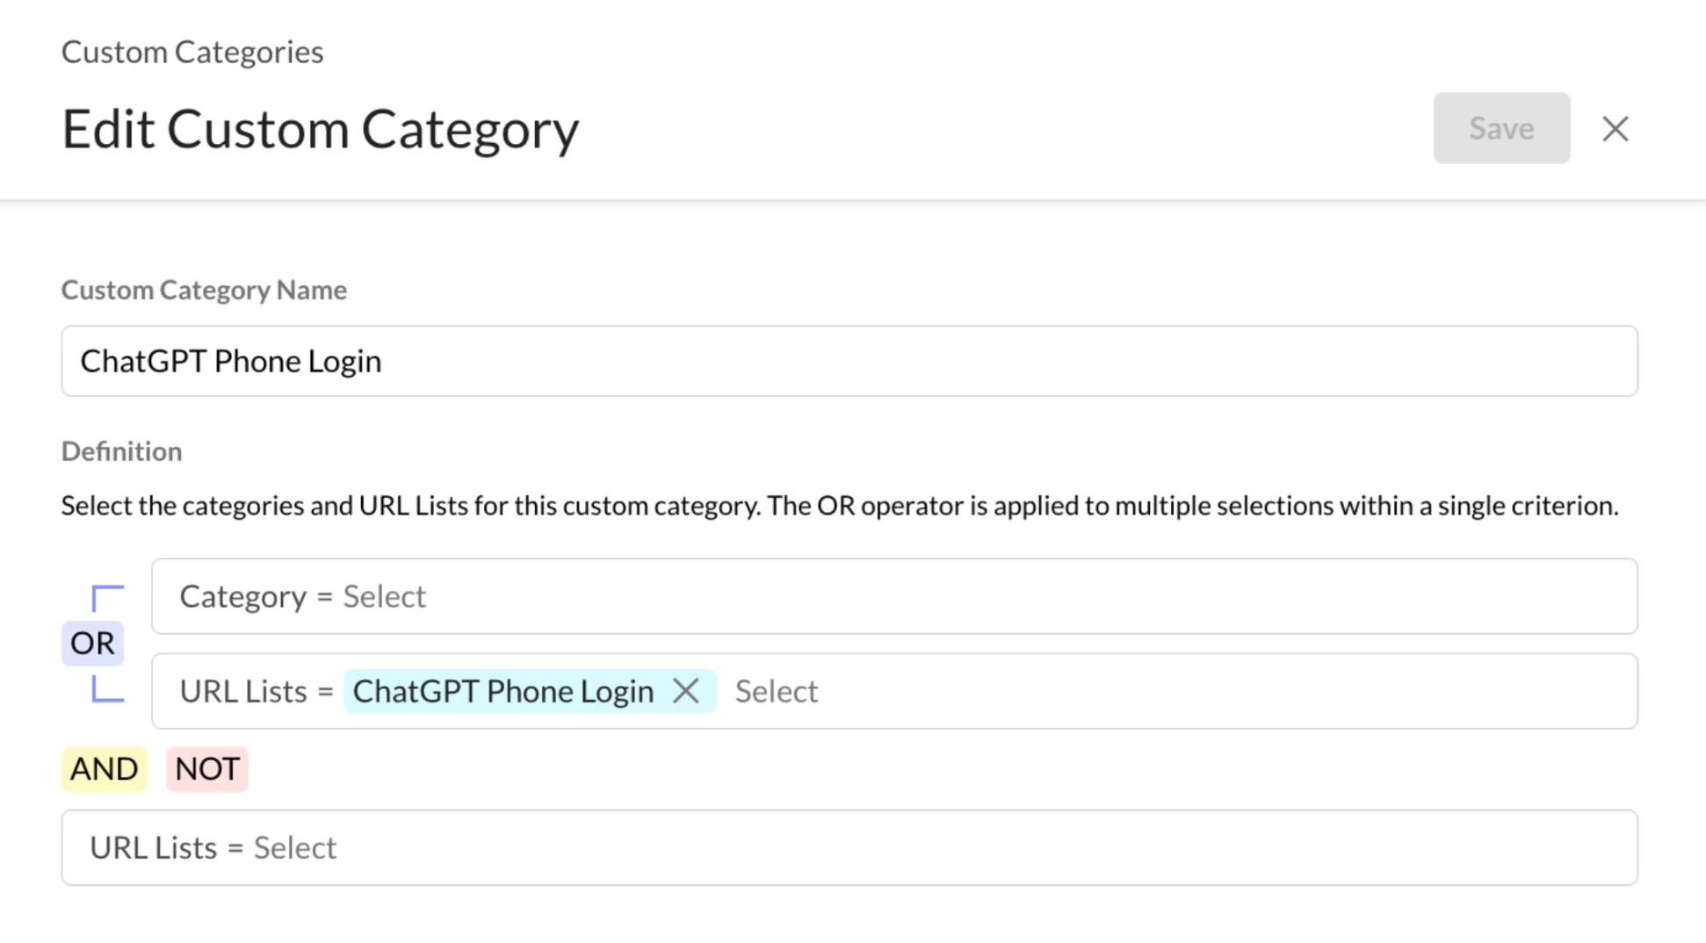The image size is (1706, 943).
Task: Open Select next to ChatGPT Phone Login chip
Action: coord(777,691)
